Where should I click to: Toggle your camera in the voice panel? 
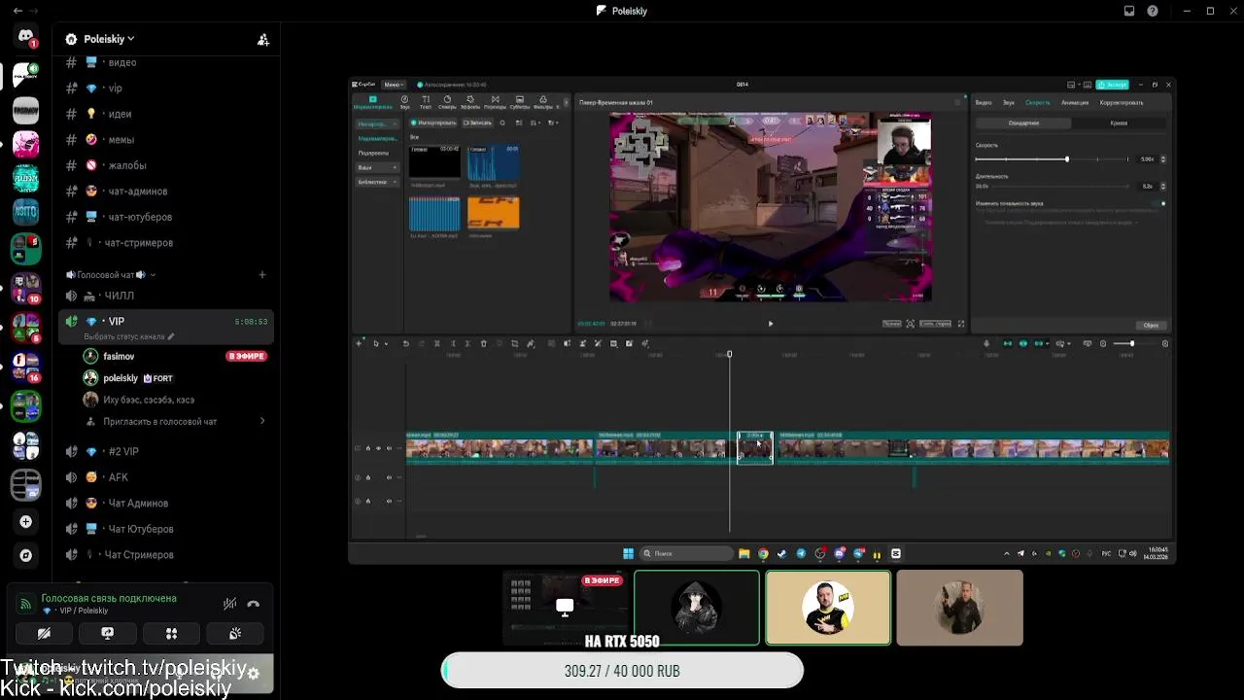44,633
